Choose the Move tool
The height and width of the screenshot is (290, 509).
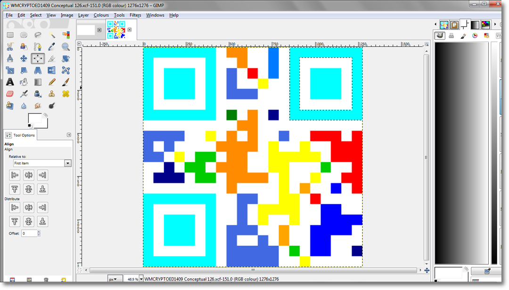[x=24, y=58]
